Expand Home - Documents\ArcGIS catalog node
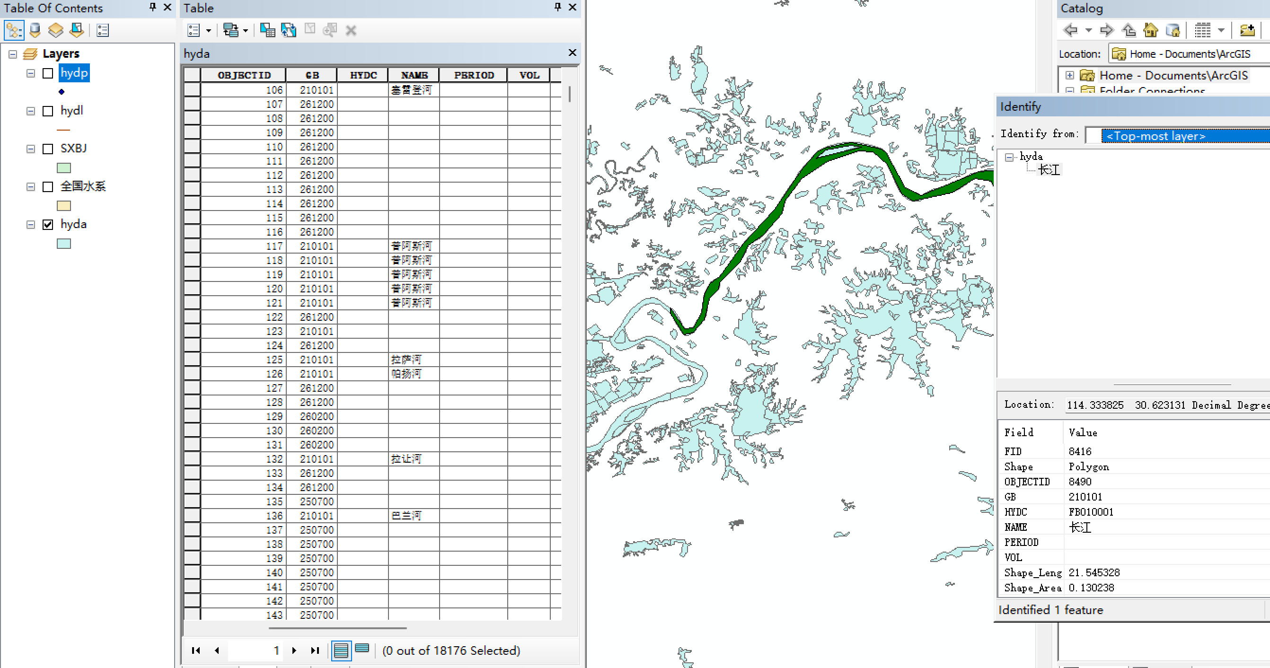This screenshot has width=1270, height=668. pos(1069,75)
